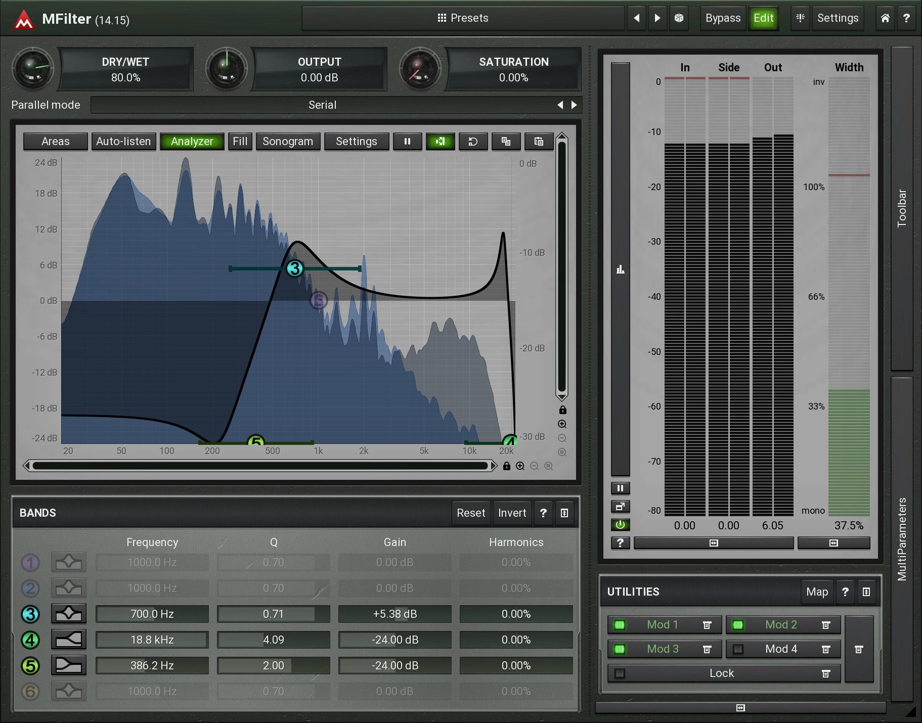
Task: Click the home icon in top bar
Action: (885, 18)
